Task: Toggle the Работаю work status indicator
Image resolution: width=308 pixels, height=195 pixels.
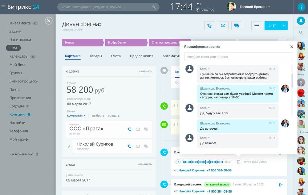Action: click(198, 10)
